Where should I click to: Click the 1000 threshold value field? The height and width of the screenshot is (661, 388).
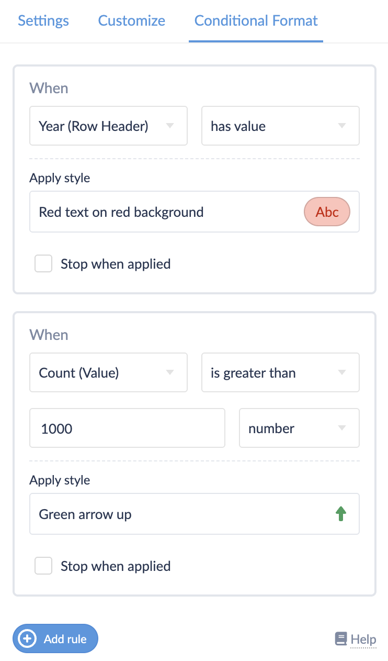coord(127,428)
